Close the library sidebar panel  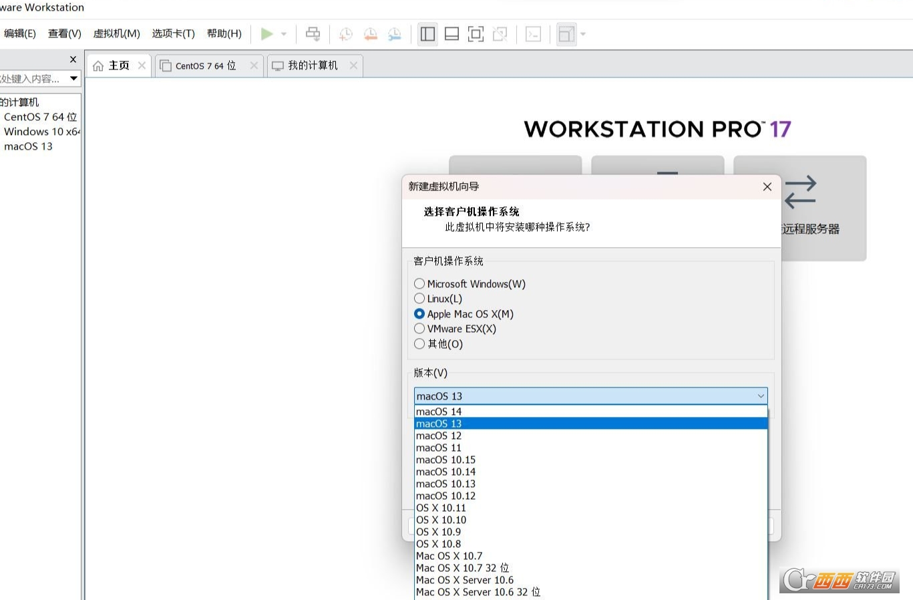click(x=73, y=59)
